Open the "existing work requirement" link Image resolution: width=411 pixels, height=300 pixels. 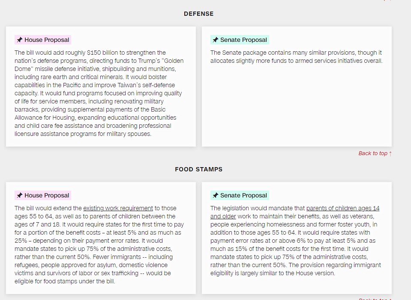pos(118,209)
